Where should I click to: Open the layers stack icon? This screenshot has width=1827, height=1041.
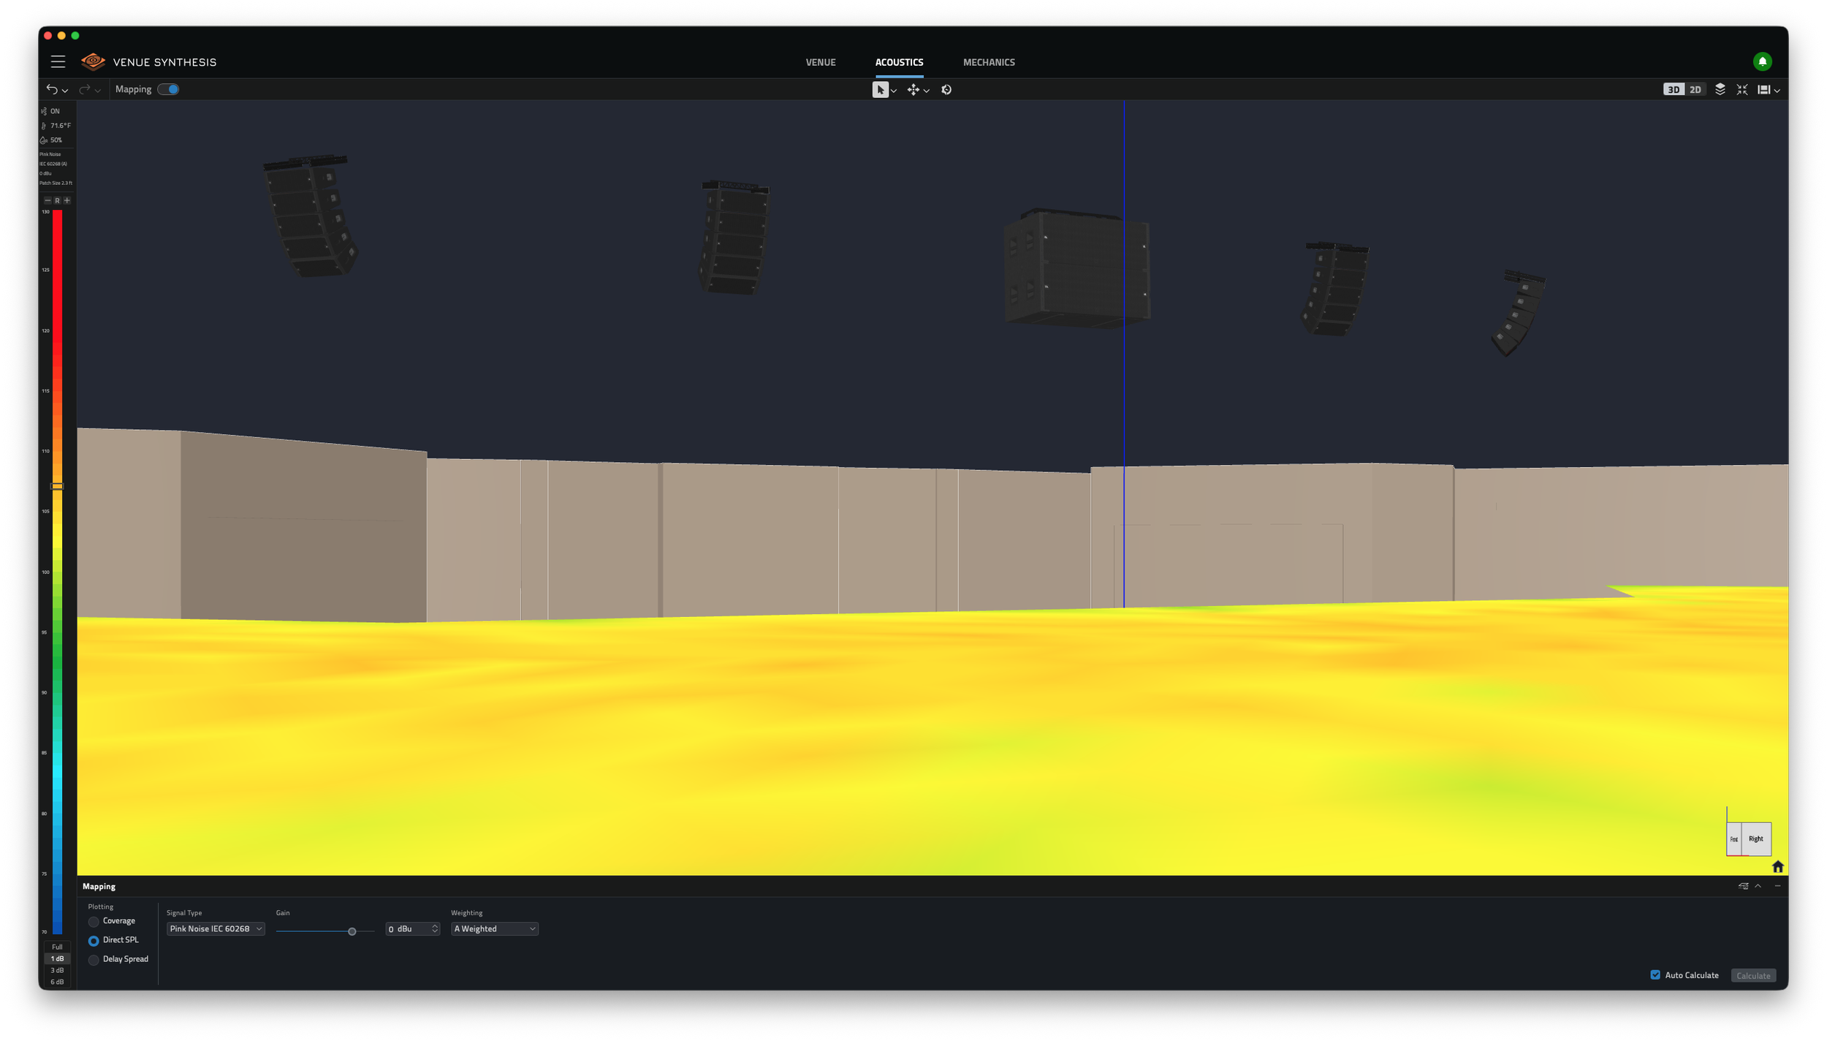click(1720, 89)
